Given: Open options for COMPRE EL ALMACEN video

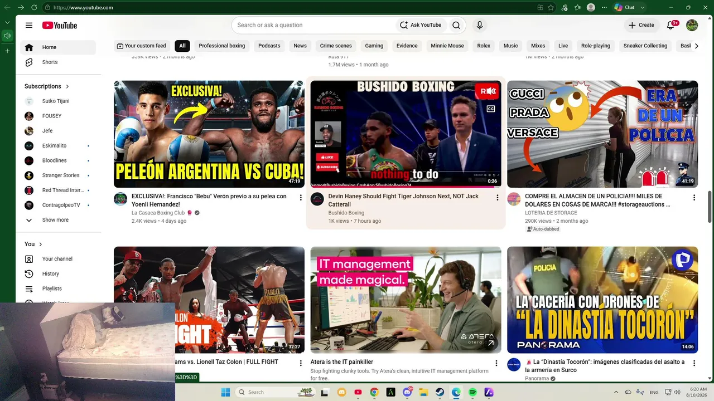Looking at the screenshot, I should (x=694, y=197).
